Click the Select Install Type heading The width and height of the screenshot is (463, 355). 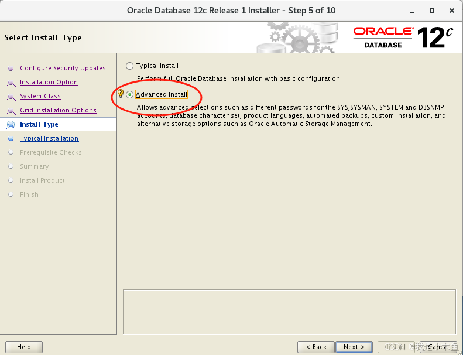click(x=43, y=38)
